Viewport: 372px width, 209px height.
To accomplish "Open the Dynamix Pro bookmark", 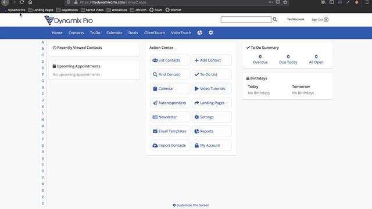I will point(15,10).
